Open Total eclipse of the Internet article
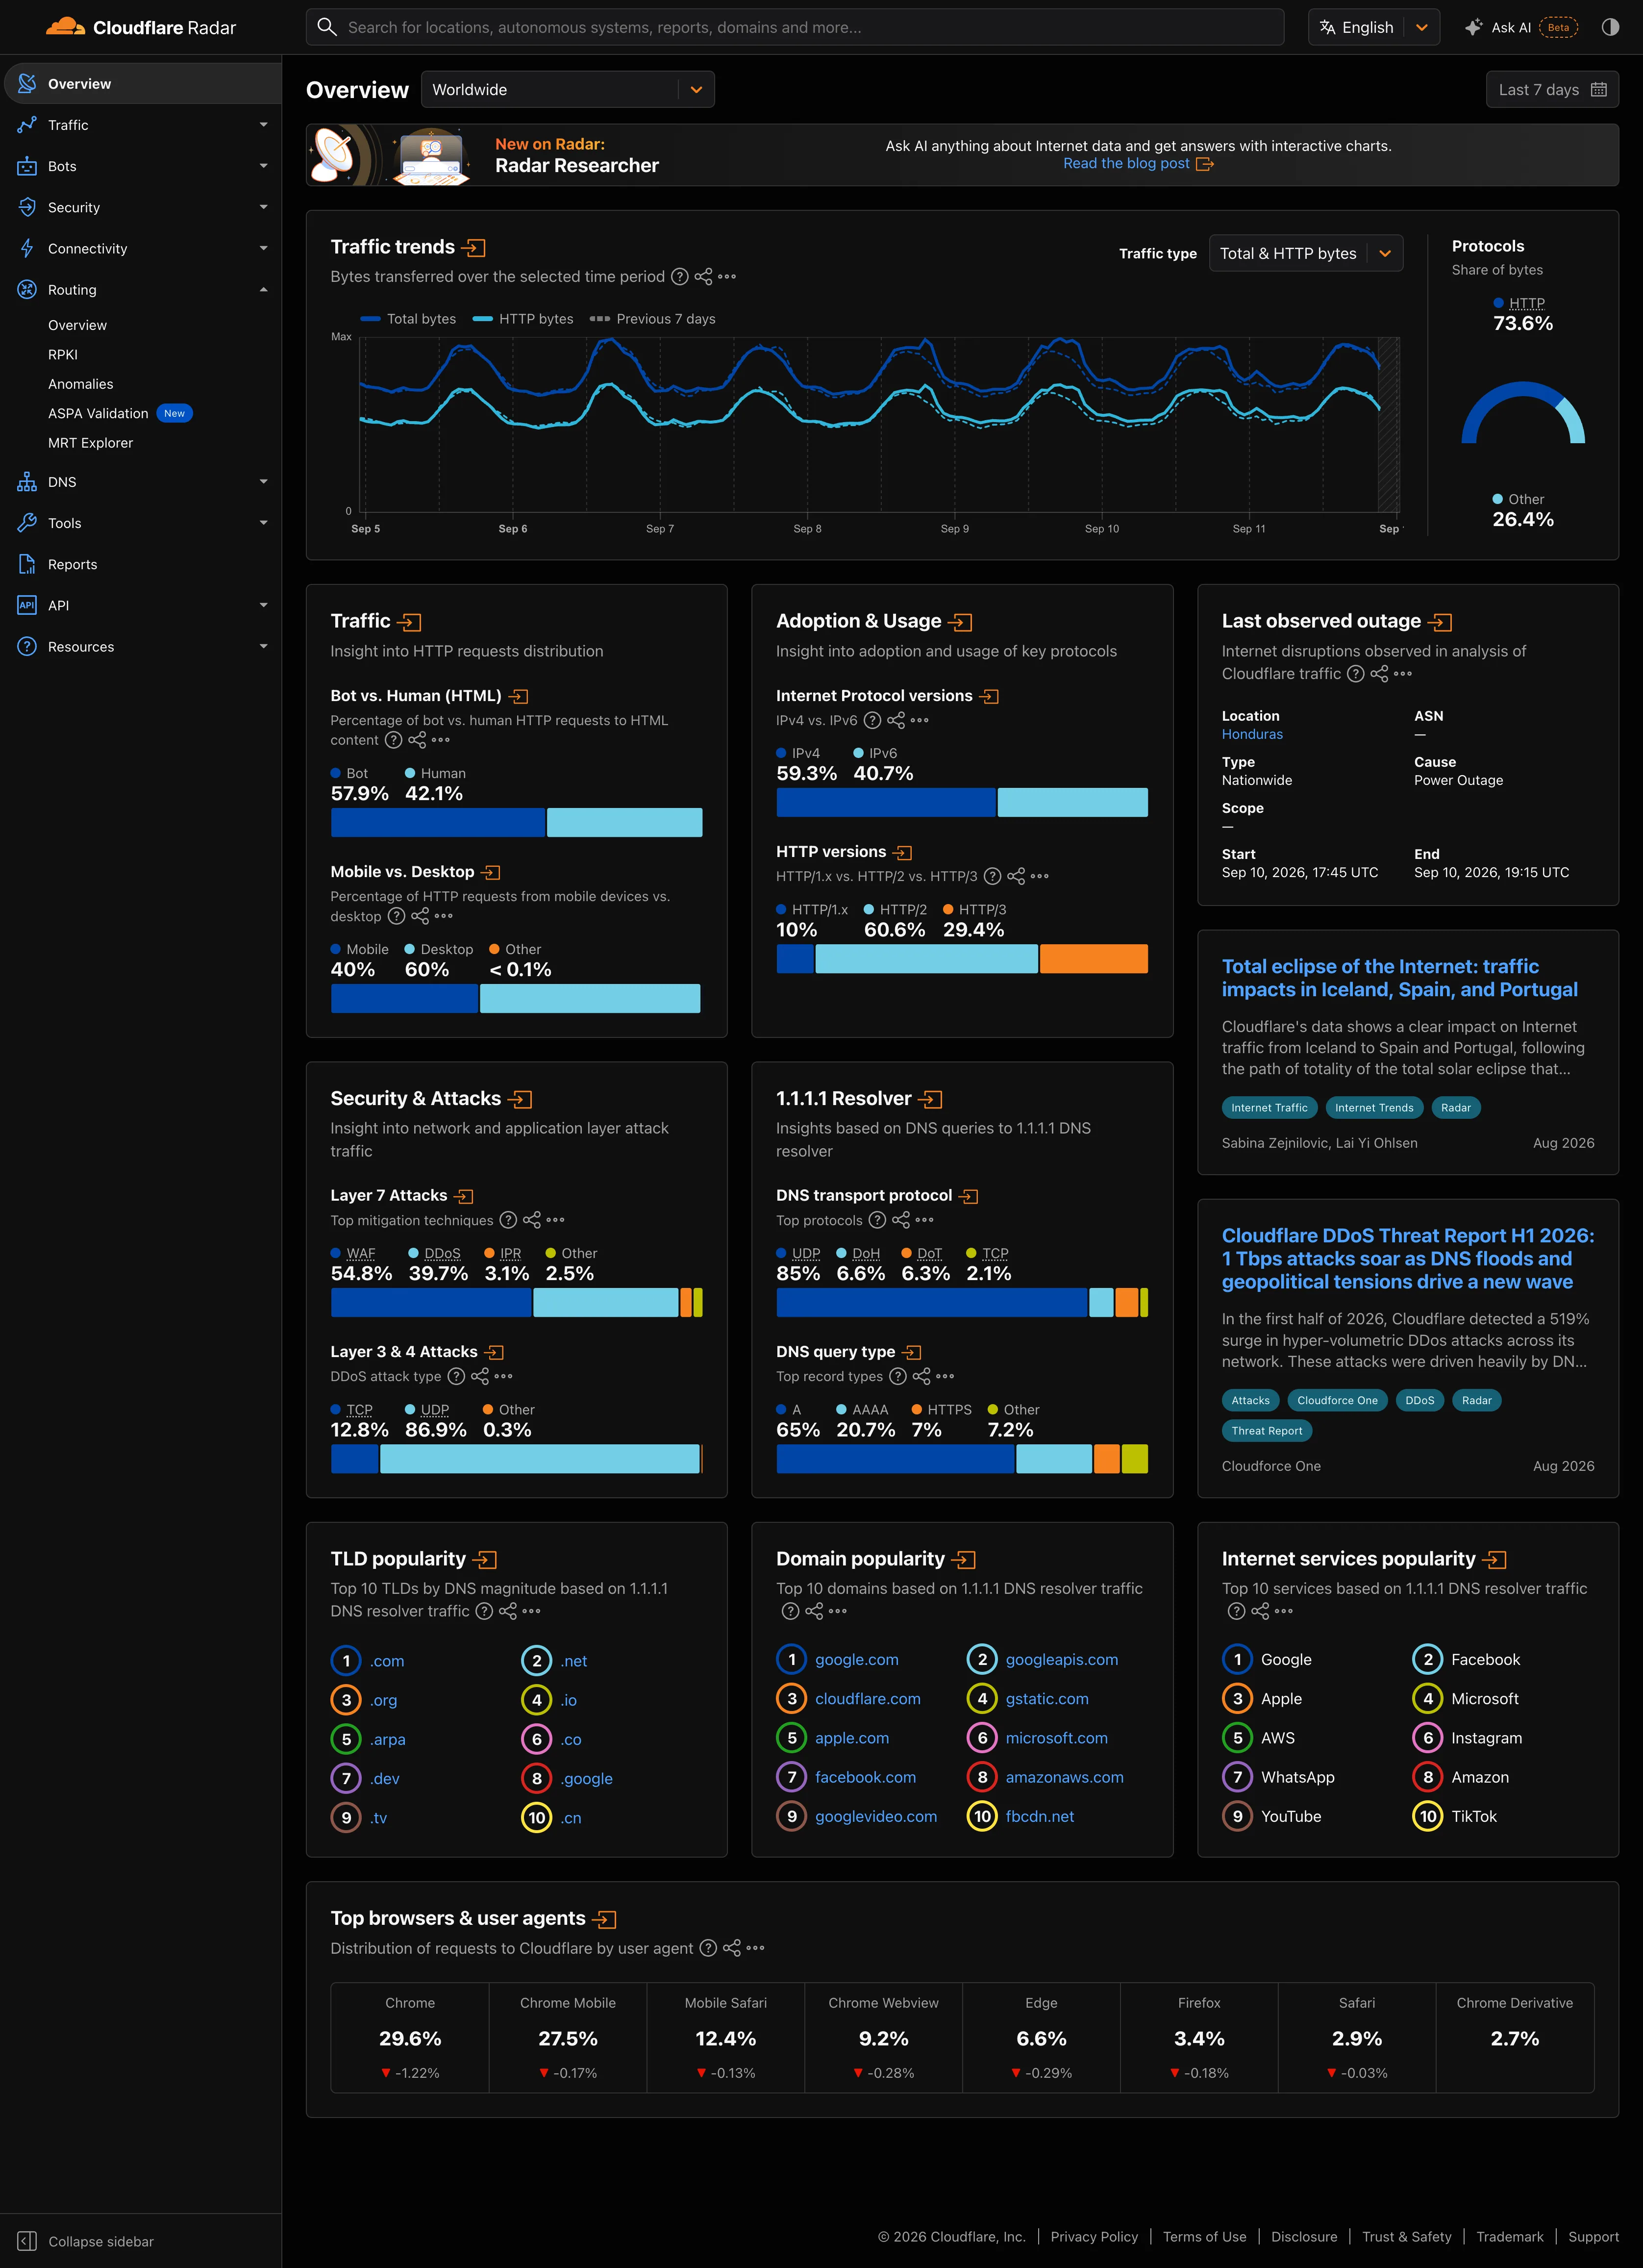The image size is (1643, 2268). point(1399,978)
